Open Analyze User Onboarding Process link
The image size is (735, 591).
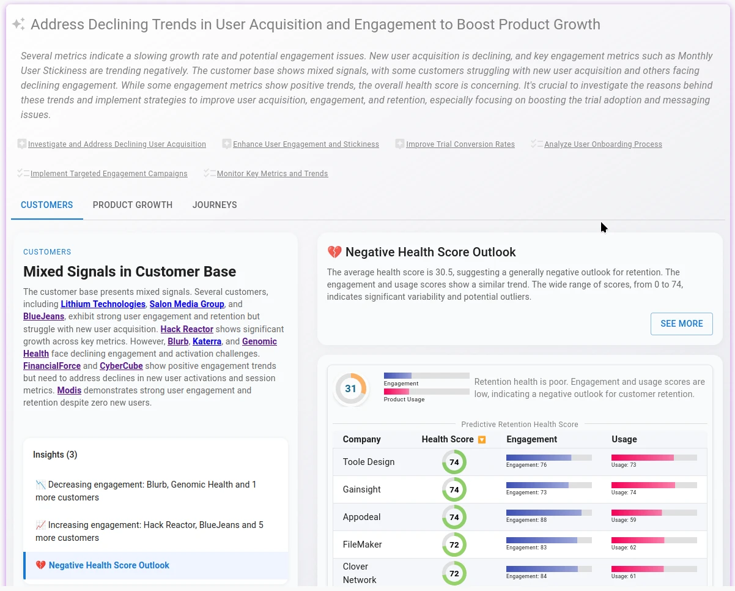point(603,144)
